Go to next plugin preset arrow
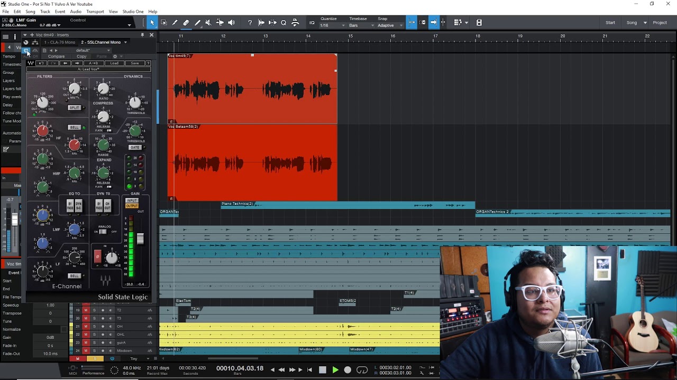This screenshot has width=677, height=380. (x=77, y=63)
